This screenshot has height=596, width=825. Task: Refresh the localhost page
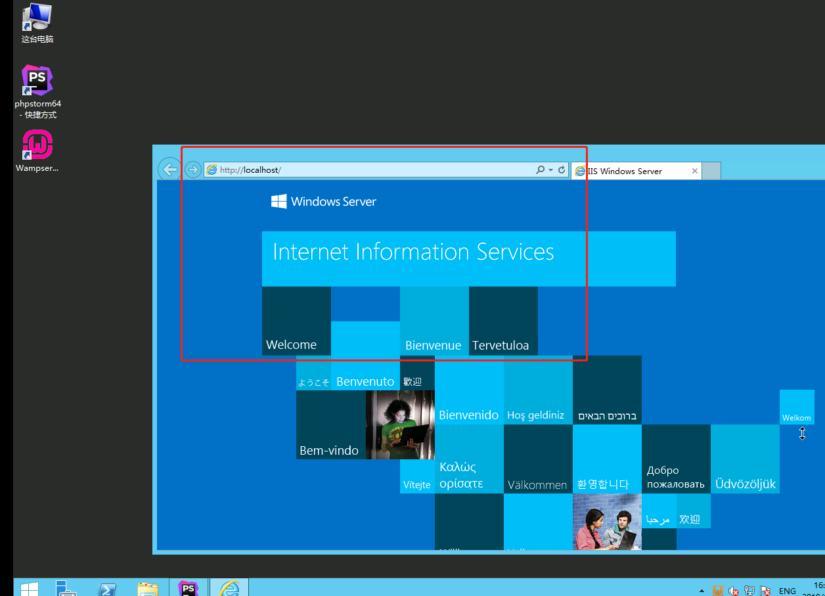point(562,170)
